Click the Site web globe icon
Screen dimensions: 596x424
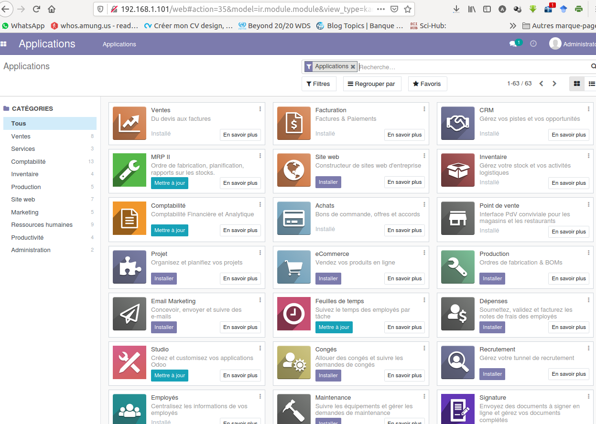tap(294, 170)
